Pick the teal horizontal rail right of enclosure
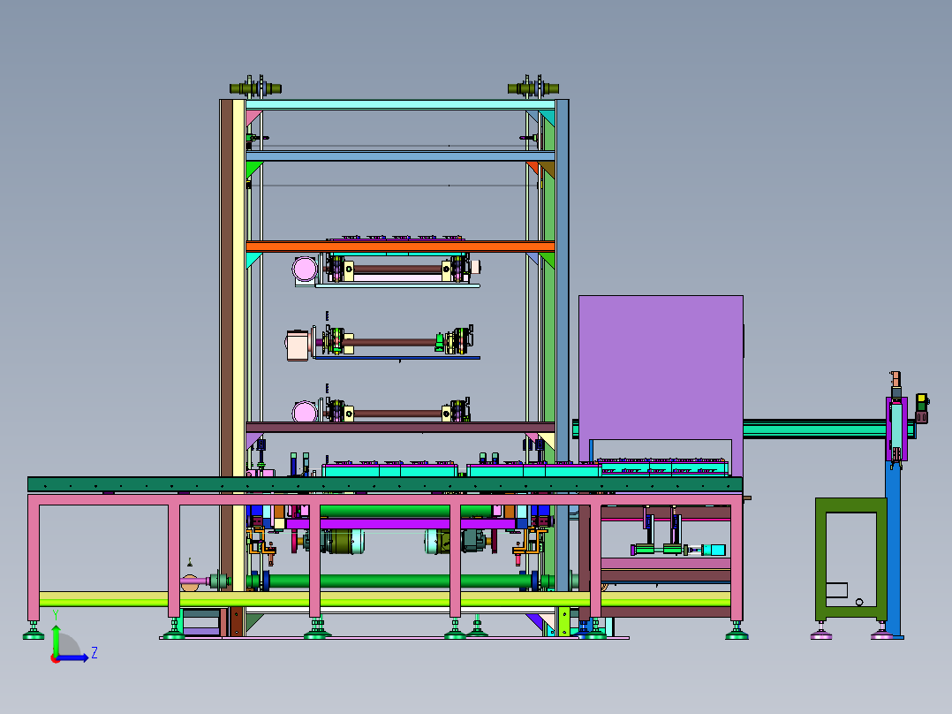Screen dimensions: 952x714 pos(814,428)
